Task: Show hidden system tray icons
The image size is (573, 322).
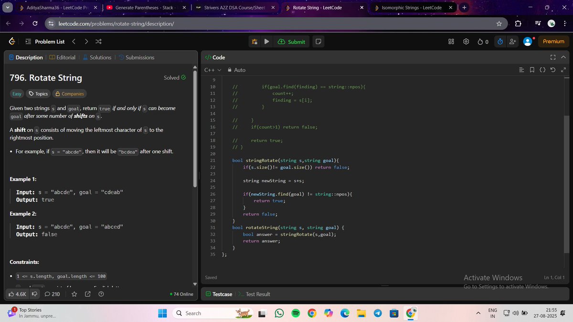Action: coord(478,313)
